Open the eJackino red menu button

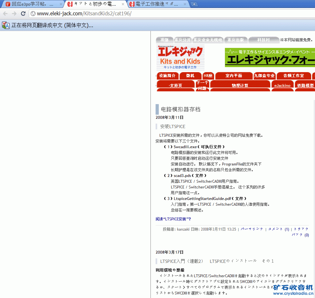pyautogui.click(x=282, y=86)
